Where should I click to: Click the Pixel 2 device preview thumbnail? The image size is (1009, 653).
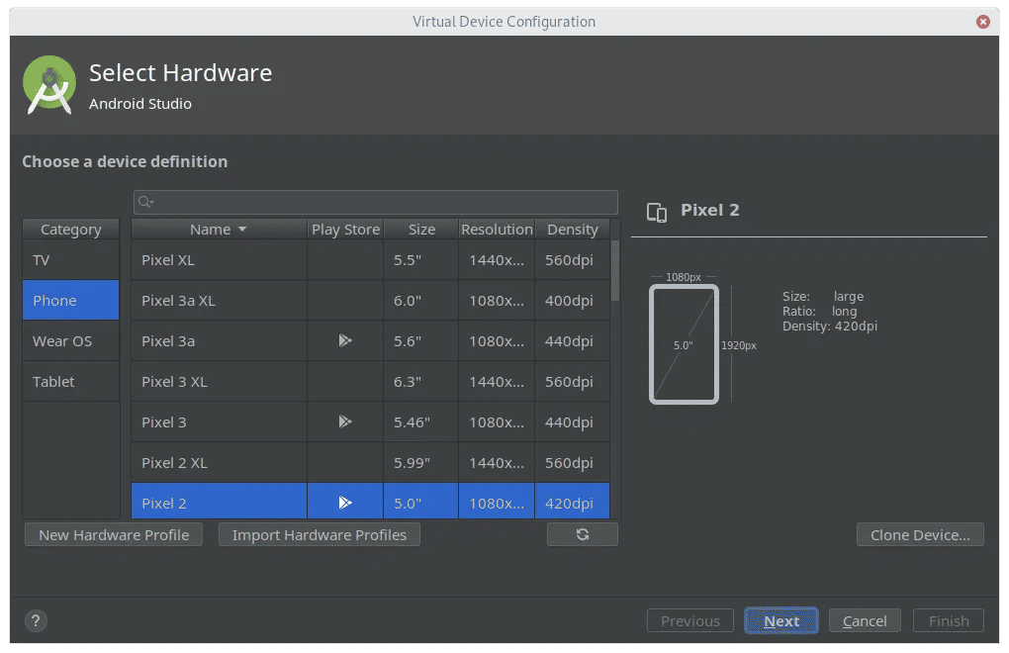684,344
